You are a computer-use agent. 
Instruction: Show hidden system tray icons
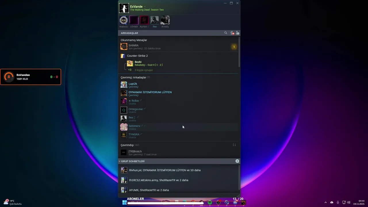[325, 202]
